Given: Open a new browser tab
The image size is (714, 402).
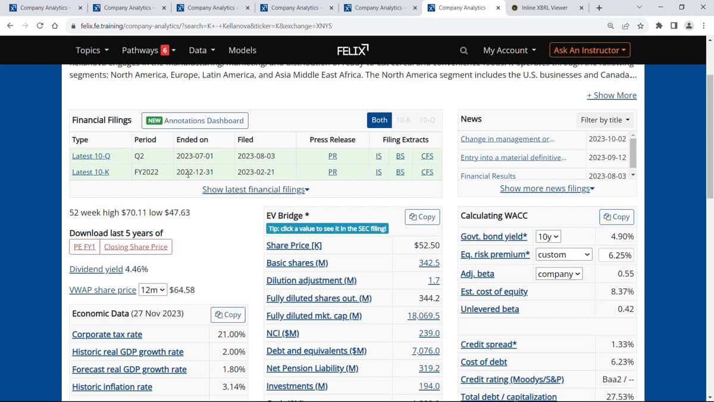Looking at the screenshot, I should coord(599,8).
